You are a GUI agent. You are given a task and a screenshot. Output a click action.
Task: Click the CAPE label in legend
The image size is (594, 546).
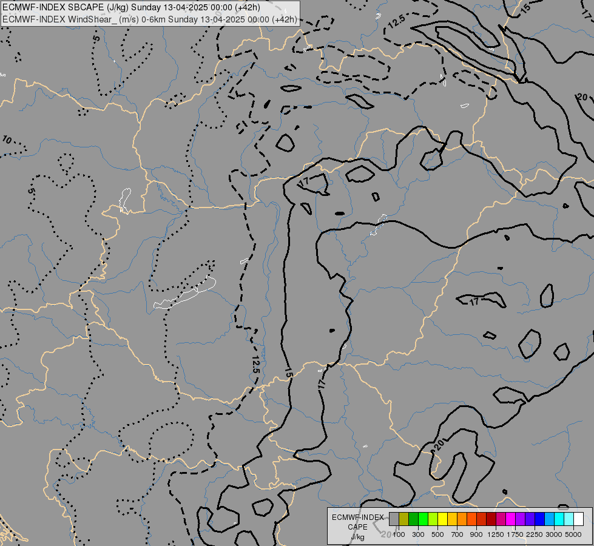[357, 527]
